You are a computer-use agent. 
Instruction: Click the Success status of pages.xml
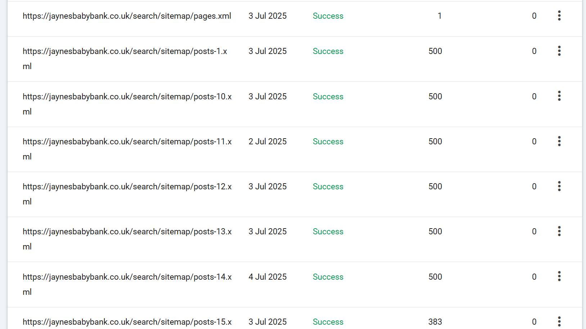(x=328, y=16)
